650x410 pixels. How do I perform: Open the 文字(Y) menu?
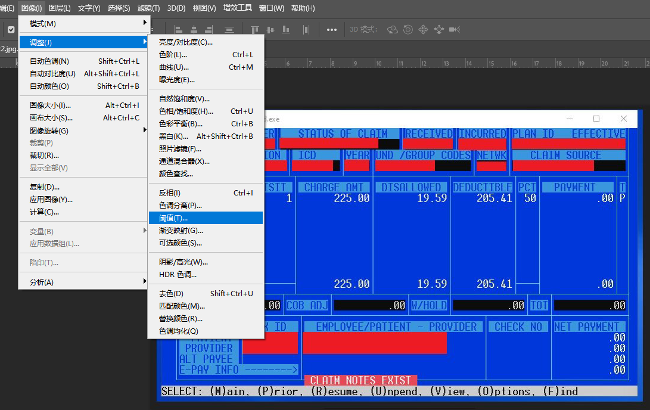pos(89,8)
